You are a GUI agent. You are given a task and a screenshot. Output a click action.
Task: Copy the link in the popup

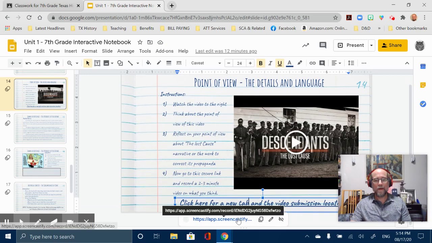261,219
